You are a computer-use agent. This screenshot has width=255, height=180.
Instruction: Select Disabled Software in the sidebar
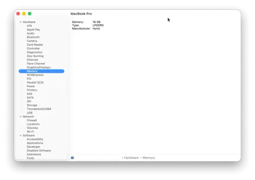tap(39, 151)
